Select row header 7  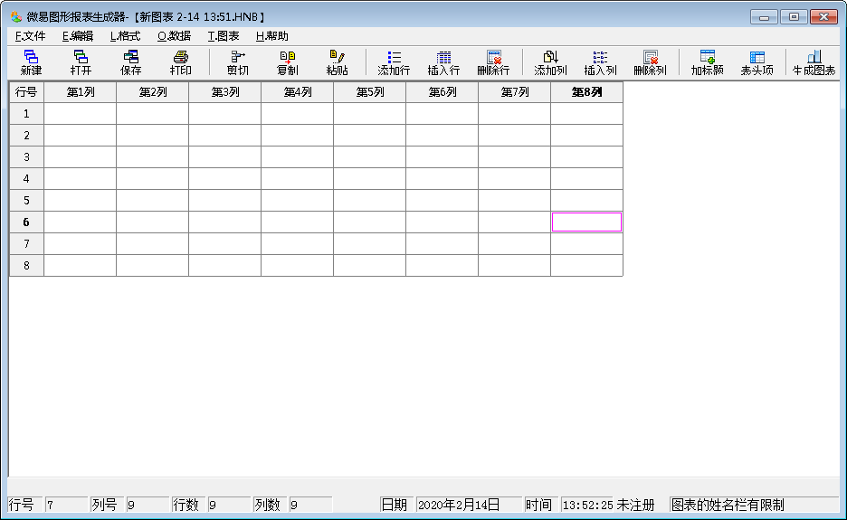26,243
